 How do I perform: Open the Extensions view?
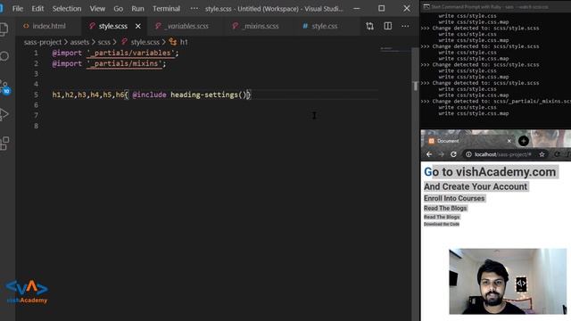(x=4, y=144)
